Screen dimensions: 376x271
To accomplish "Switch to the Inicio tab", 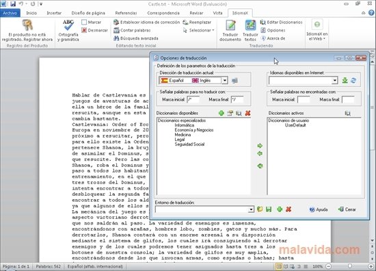I will [x=31, y=13].
